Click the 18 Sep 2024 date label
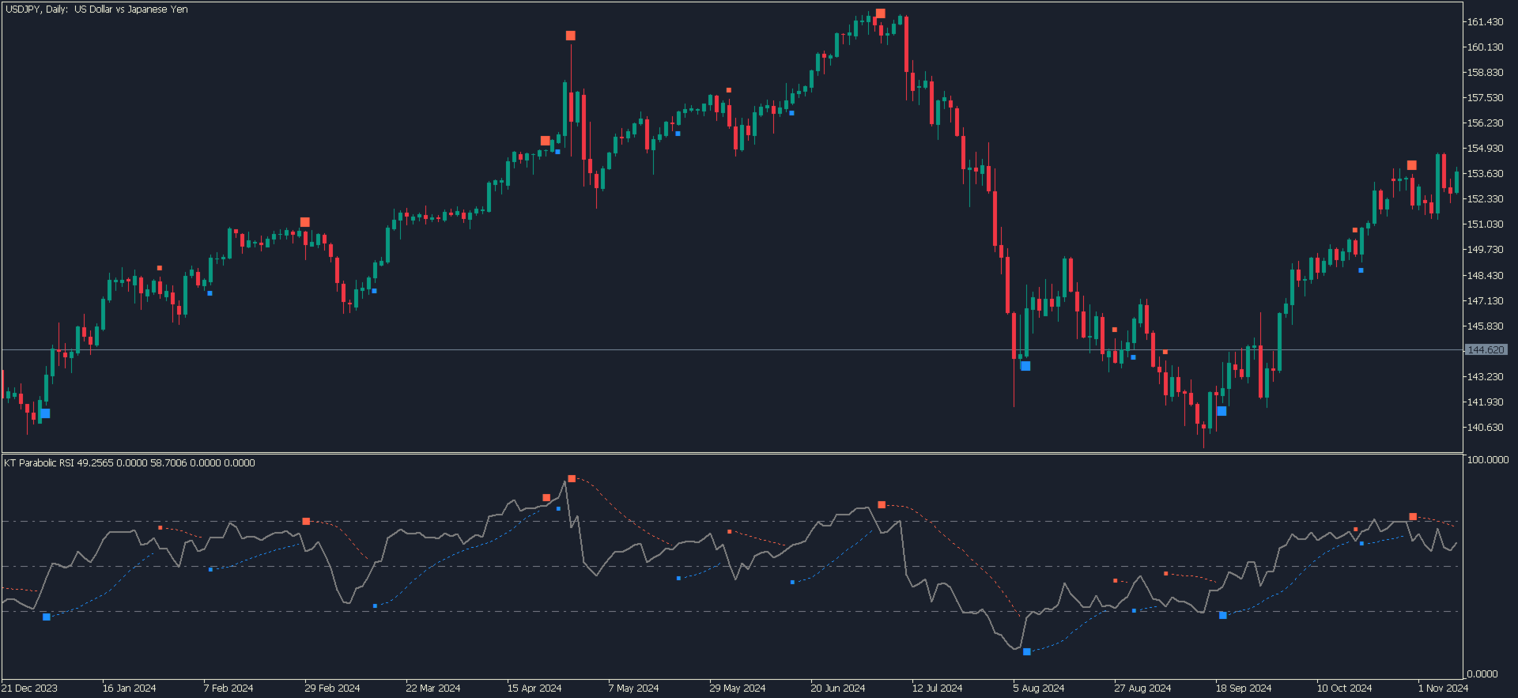The image size is (1518, 698). click(1244, 689)
